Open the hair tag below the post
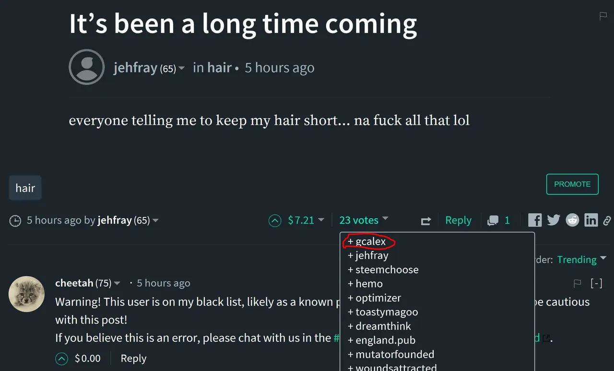The width and height of the screenshot is (614, 371). tap(25, 188)
